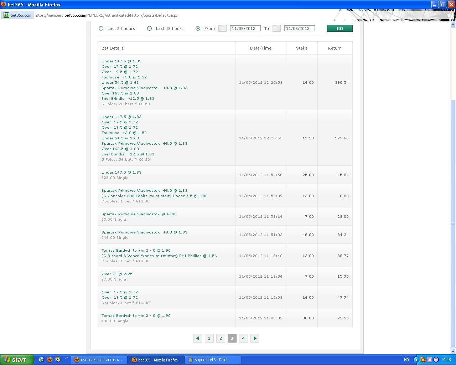
Task: Click the timestamp 11/05/2012 11:13:54
Action: click(x=261, y=277)
